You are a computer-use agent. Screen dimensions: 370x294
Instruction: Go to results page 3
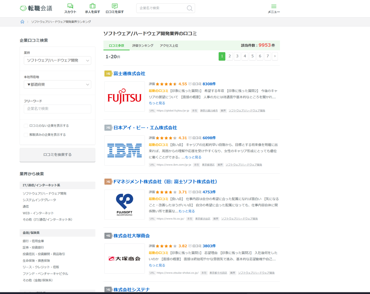click(237, 56)
